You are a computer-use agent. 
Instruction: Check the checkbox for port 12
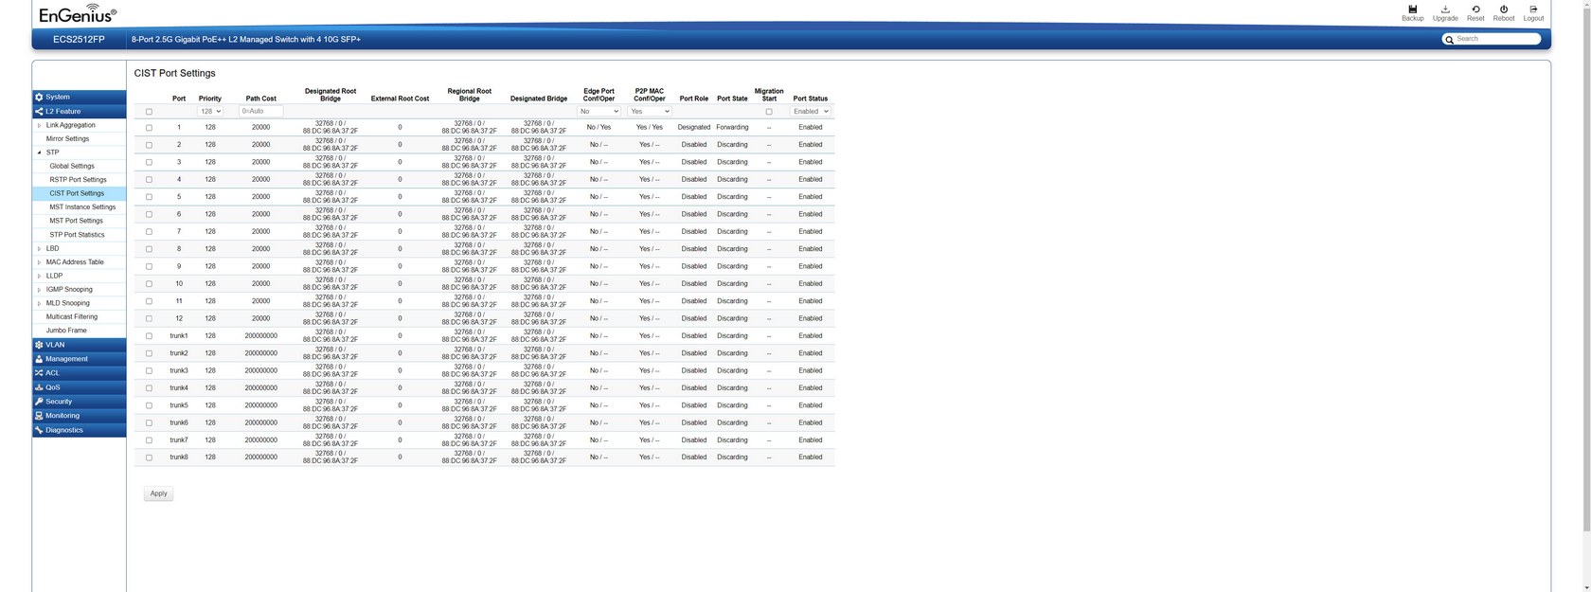tap(149, 318)
